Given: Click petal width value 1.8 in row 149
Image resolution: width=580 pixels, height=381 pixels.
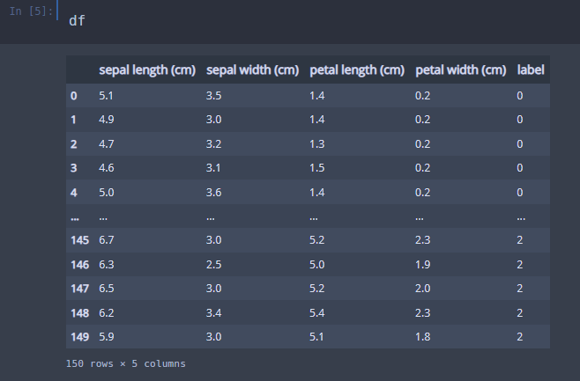Looking at the screenshot, I should 423,337.
